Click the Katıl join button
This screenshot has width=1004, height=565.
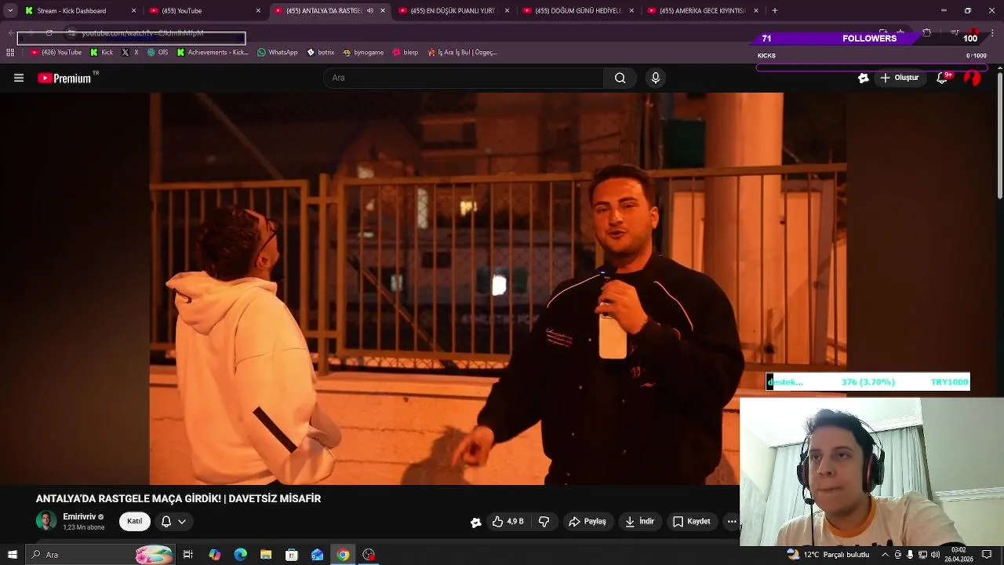coord(135,522)
